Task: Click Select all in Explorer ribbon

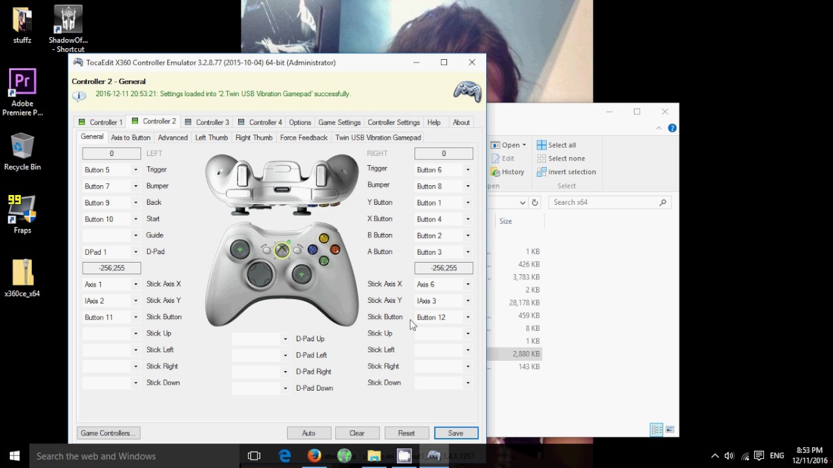Action: click(x=556, y=145)
